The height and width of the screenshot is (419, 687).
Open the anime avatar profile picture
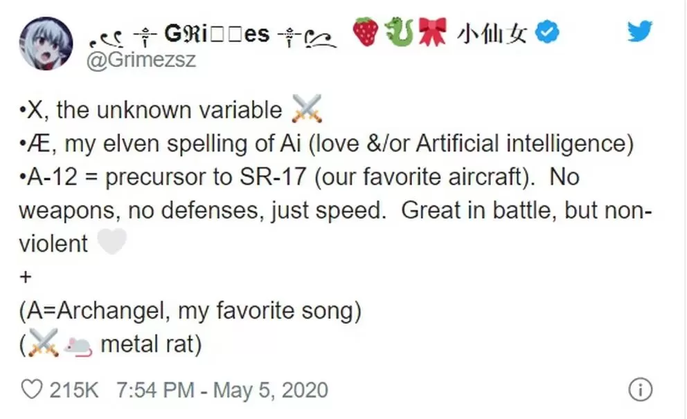pyautogui.click(x=46, y=44)
